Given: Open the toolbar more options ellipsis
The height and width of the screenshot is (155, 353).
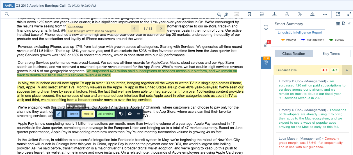Looking at the screenshot, I should 325,14.
